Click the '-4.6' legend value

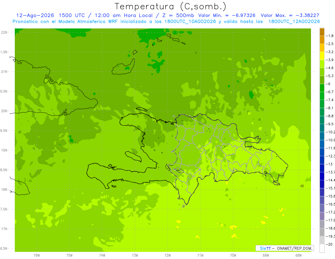[x=330, y=68]
